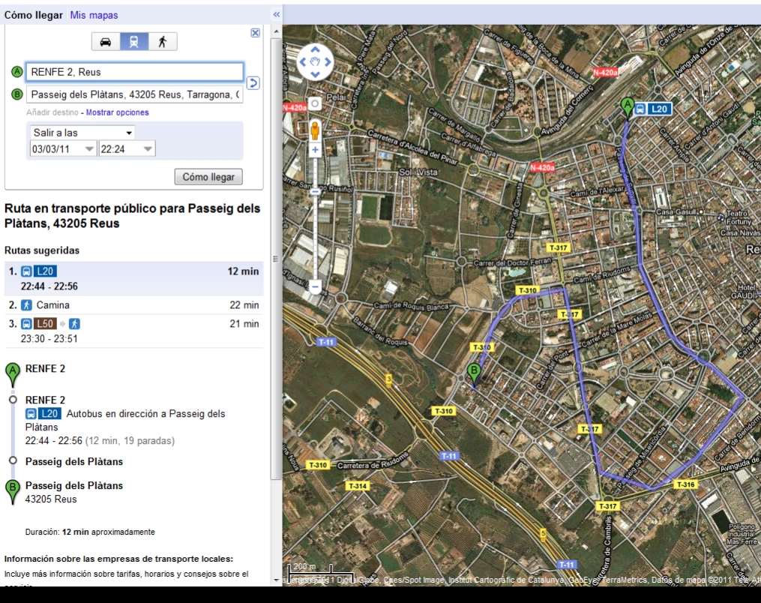Pan map up arrow
This screenshot has height=603, width=761.
click(x=316, y=49)
